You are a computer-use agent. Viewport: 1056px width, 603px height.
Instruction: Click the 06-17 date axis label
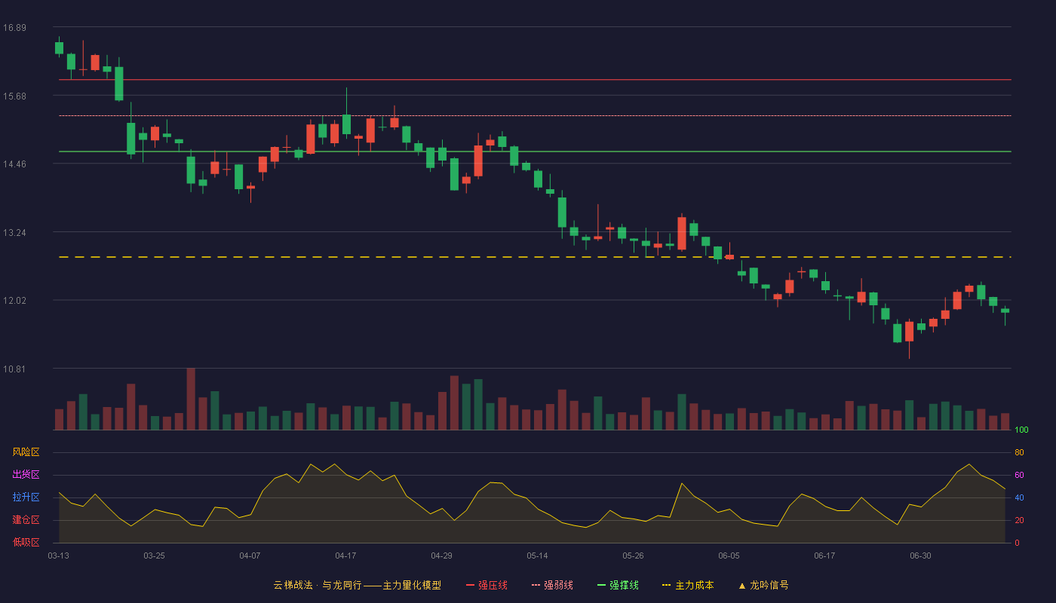point(824,556)
